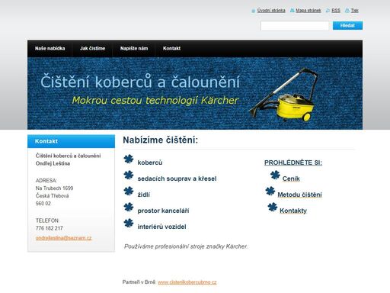390x293 pixels.
Task: Click the Hledat search button
Action: pyautogui.click(x=347, y=25)
